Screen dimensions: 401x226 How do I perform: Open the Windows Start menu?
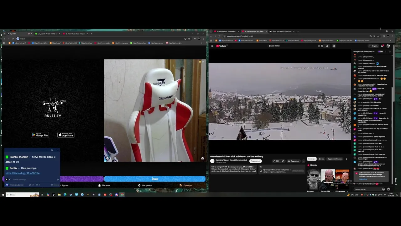[x=3, y=195]
